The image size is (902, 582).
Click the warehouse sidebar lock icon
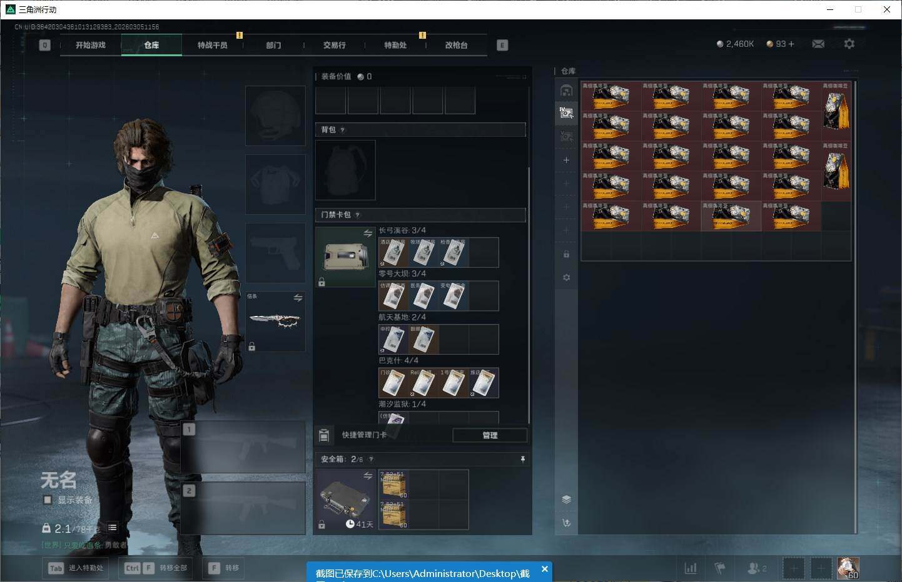point(566,254)
